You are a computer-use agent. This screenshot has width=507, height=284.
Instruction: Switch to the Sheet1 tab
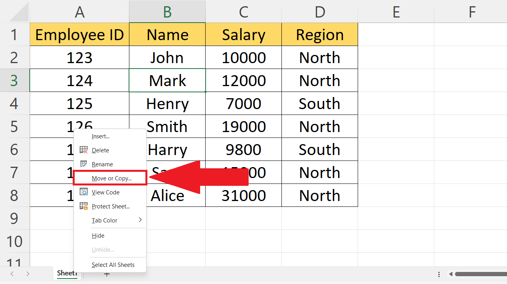(67, 273)
